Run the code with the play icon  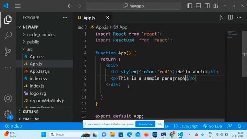point(221,17)
